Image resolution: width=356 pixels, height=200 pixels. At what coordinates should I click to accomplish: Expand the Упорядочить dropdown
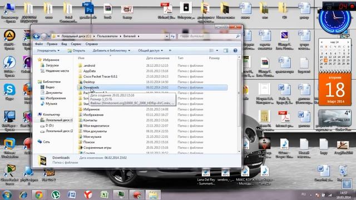(x=48, y=51)
